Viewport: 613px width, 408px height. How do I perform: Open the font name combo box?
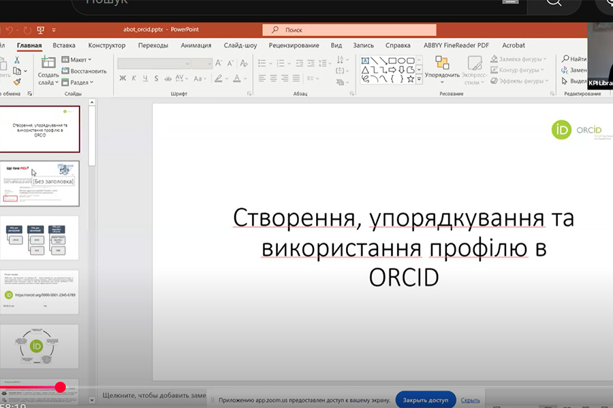click(x=154, y=63)
